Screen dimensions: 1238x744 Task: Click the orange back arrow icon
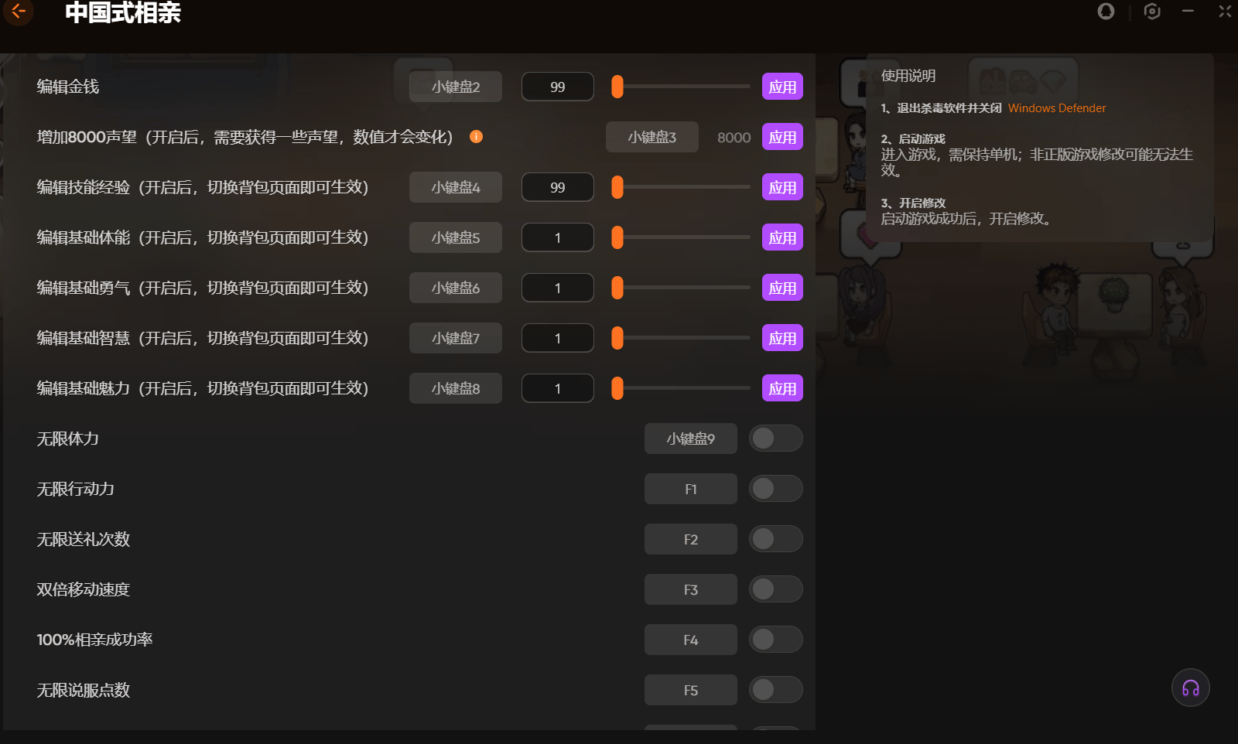pyautogui.click(x=19, y=12)
